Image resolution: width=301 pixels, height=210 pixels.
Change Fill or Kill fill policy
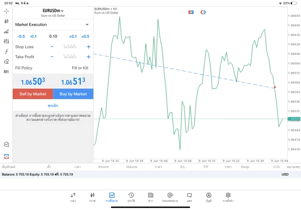click(80, 68)
